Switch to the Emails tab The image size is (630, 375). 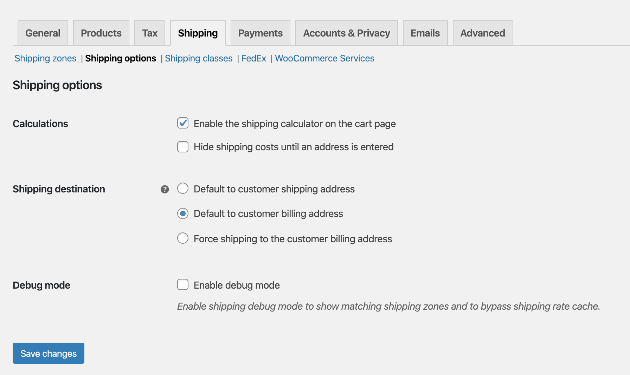[425, 33]
